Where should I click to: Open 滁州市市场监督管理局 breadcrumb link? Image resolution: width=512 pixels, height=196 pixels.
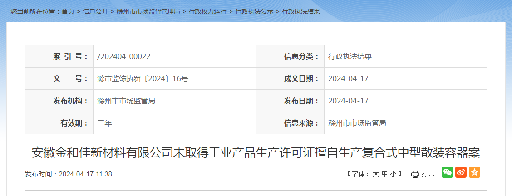pos(148,11)
